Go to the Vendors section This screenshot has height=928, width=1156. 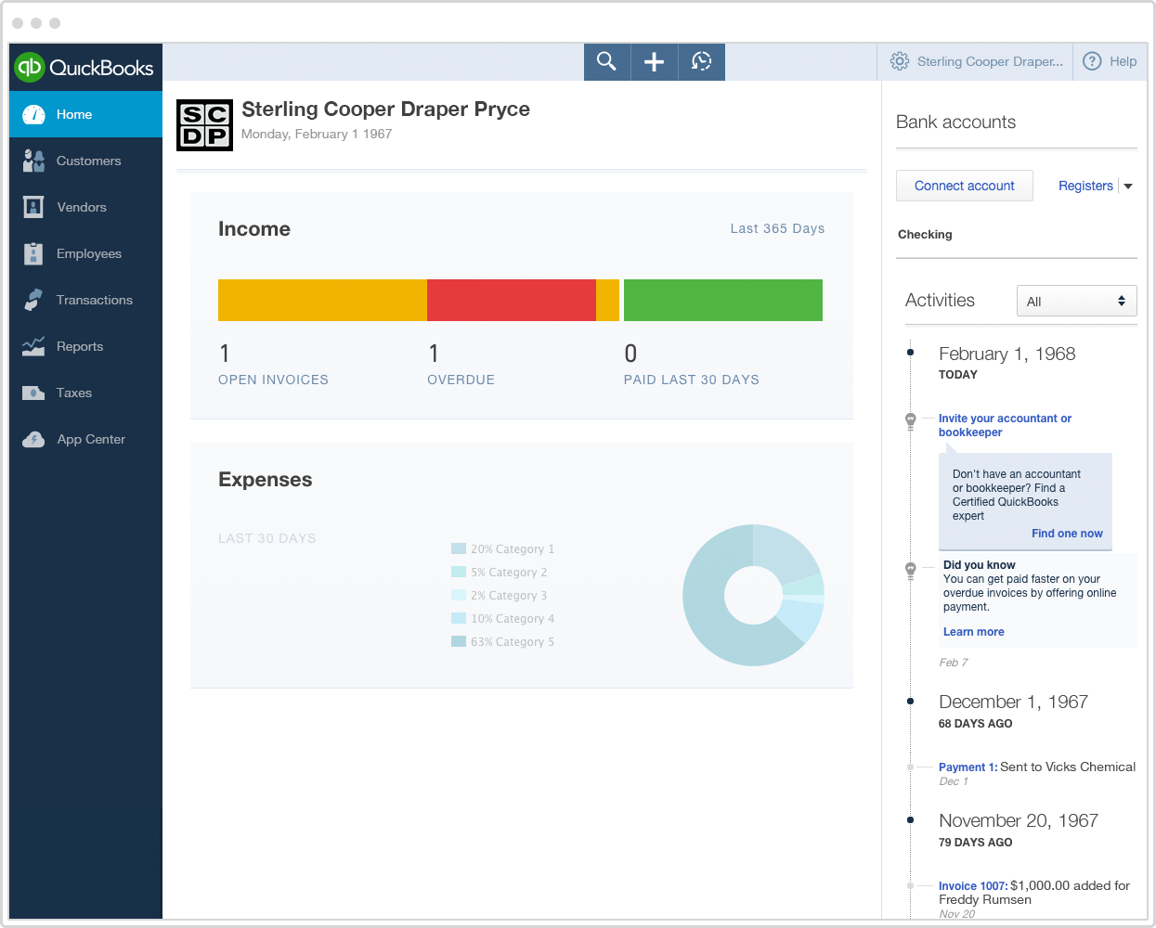tap(85, 207)
